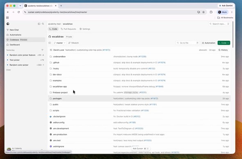Open a new browser tab
The image size is (242, 159).
[61, 6]
